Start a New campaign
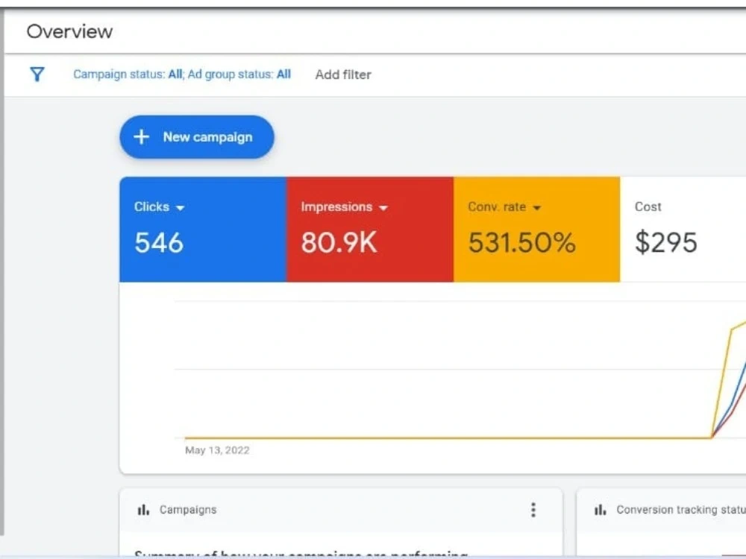The width and height of the screenshot is (746, 559). [196, 137]
